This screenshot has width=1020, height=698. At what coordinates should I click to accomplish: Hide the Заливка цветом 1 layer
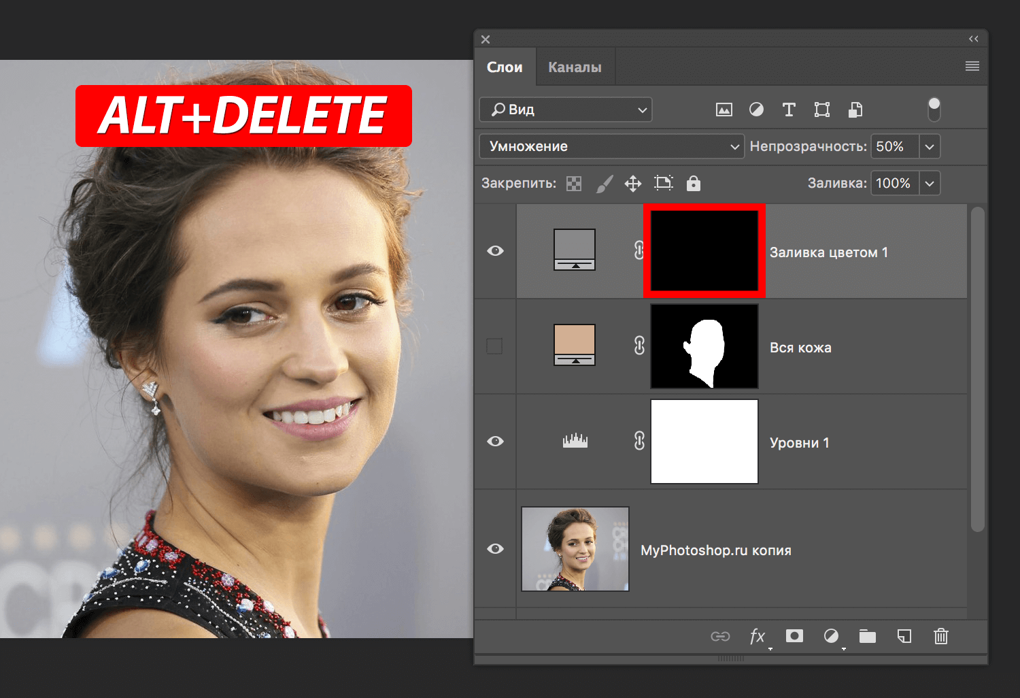(x=495, y=251)
